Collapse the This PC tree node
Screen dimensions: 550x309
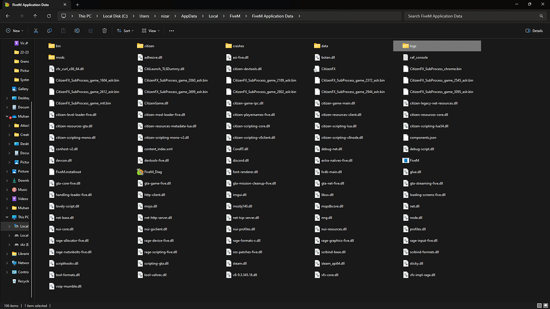pos(7,217)
